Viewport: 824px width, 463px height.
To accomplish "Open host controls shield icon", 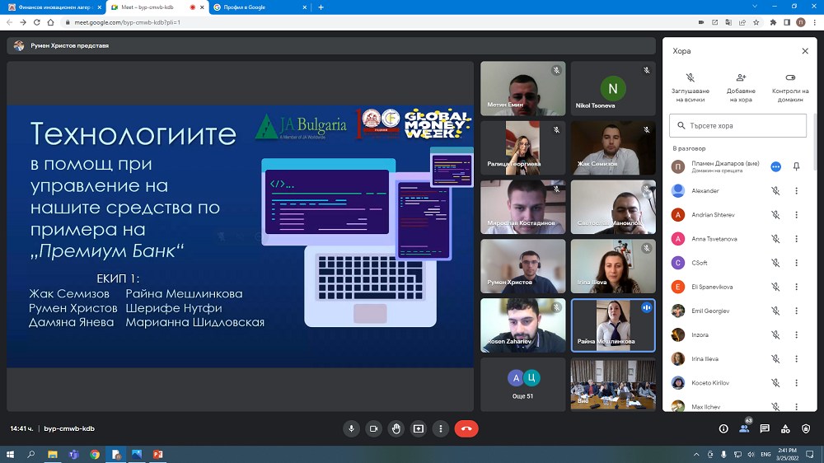I will tap(806, 429).
